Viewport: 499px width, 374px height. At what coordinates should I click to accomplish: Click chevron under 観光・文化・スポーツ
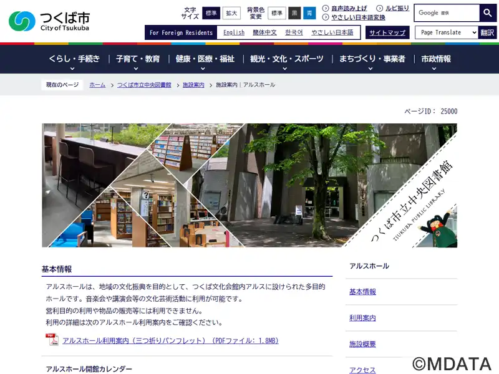[285, 69]
